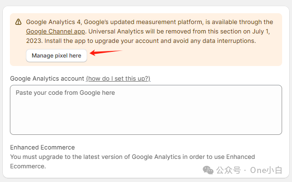The width and height of the screenshot is (292, 182).
Task: Click the word Ecommerce. on last line
Action: click(x=28, y=166)
